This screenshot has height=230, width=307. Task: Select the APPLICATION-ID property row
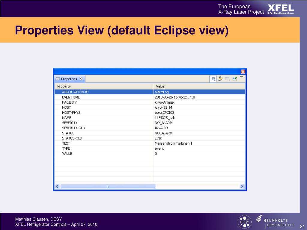pyautogui.click(x=150, y=92)
